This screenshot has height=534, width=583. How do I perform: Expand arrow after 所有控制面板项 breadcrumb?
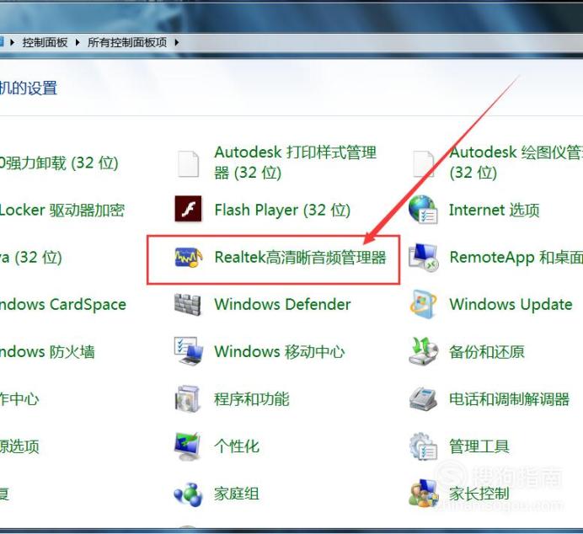point(177,43)
